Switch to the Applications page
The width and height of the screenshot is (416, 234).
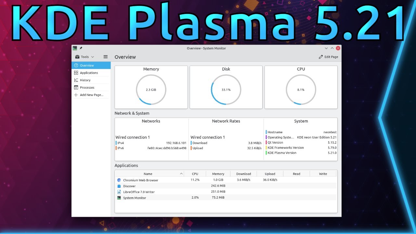pyautogui.click(x=91, y=73)
